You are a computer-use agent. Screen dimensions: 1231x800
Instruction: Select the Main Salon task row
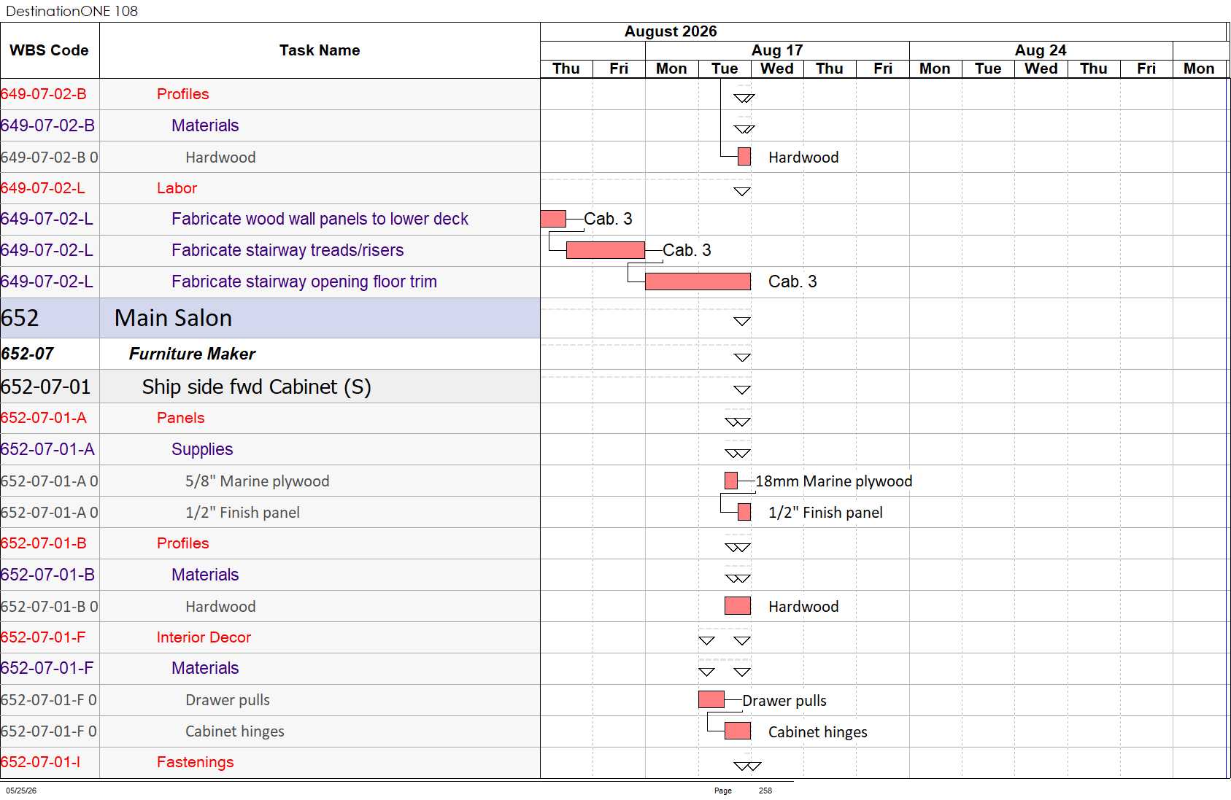270,318
